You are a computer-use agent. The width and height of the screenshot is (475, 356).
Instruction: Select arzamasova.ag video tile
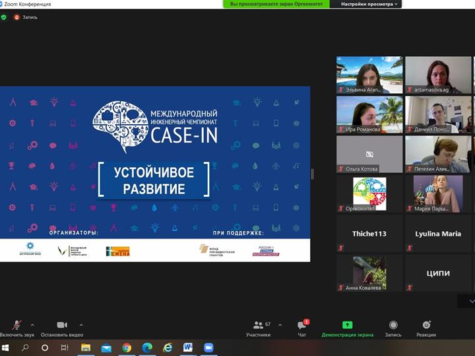click(438, 75)
